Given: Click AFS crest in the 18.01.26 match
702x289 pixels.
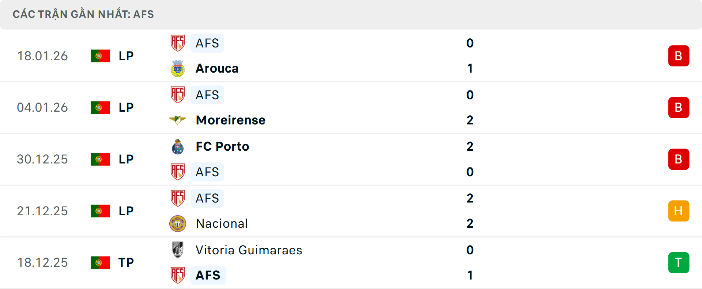Looking at the screenshot, I should coord(178,43).
